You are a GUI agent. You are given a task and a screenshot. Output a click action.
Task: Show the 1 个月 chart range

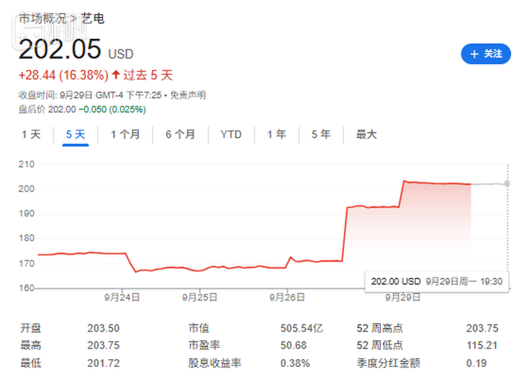[x=125, y=134]
